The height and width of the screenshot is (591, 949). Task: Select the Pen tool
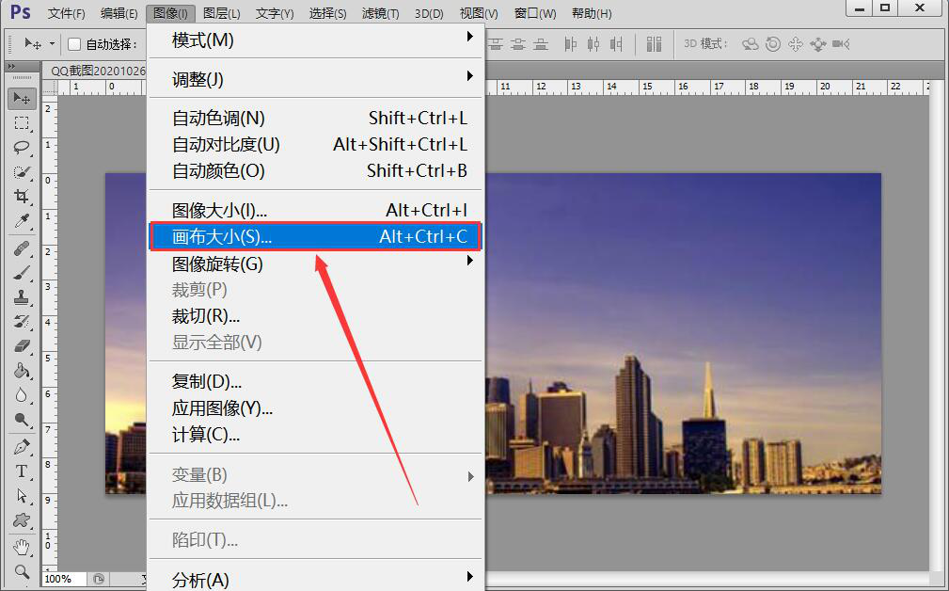[22, 447]
